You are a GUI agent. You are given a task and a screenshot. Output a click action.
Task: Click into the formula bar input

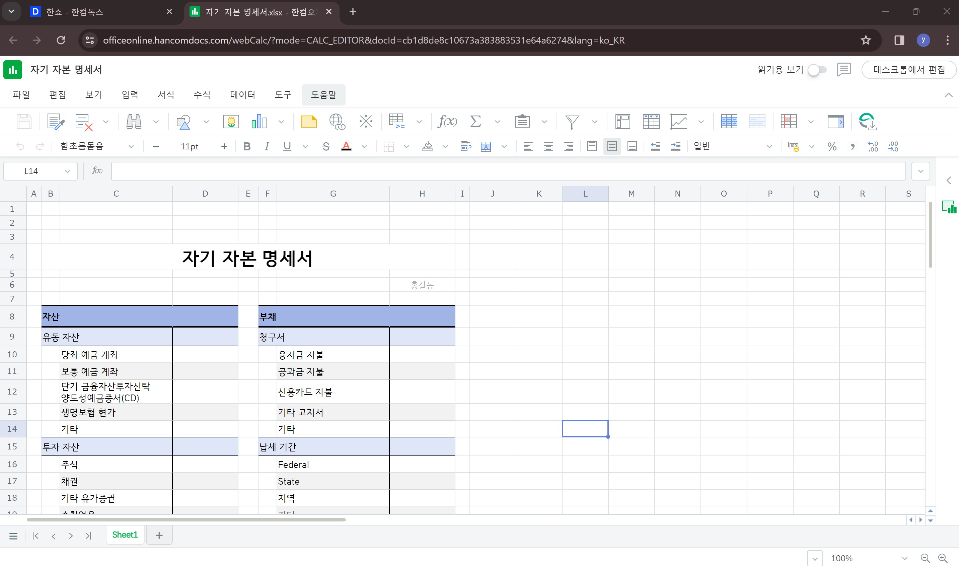coord(508,171)
